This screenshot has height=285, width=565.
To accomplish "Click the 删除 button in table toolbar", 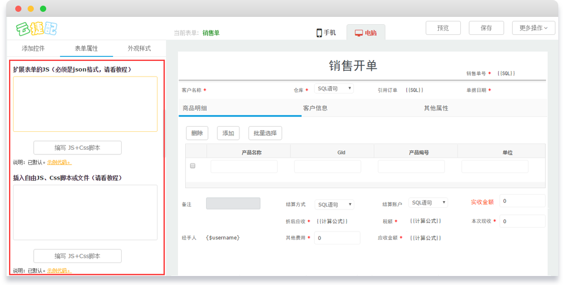I will tap(197, 133).
